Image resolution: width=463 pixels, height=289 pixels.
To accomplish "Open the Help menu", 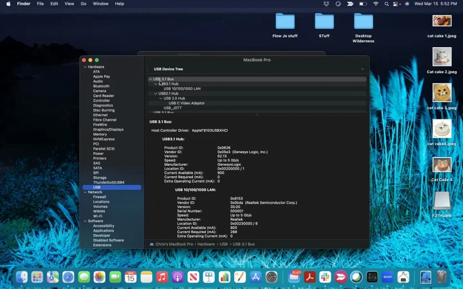I will (x=119, y=4).
